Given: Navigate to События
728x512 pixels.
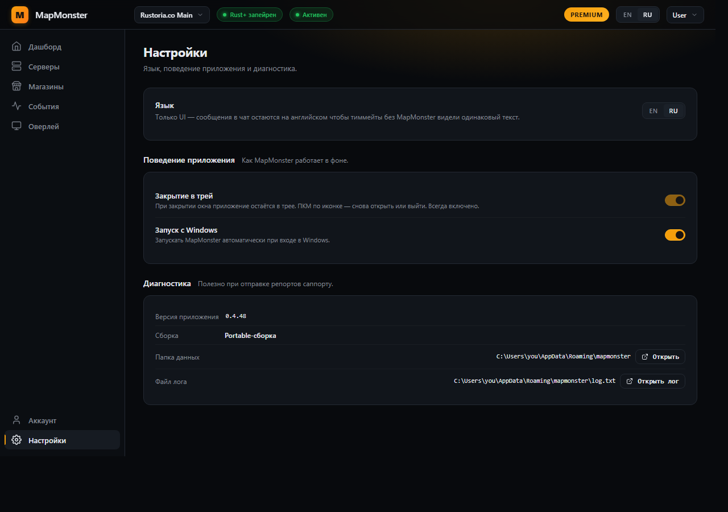Looking at the screenshot, I should (x=63, y=106).
